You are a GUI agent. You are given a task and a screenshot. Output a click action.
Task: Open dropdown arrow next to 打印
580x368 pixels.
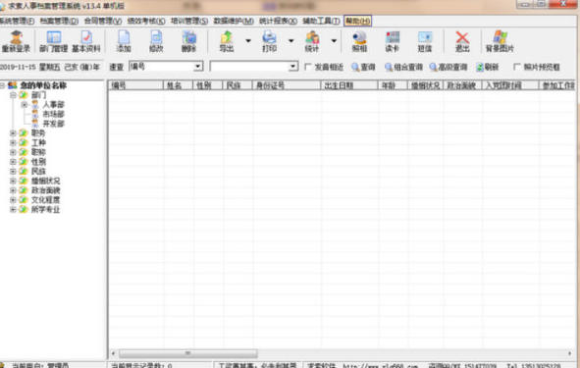291,40
